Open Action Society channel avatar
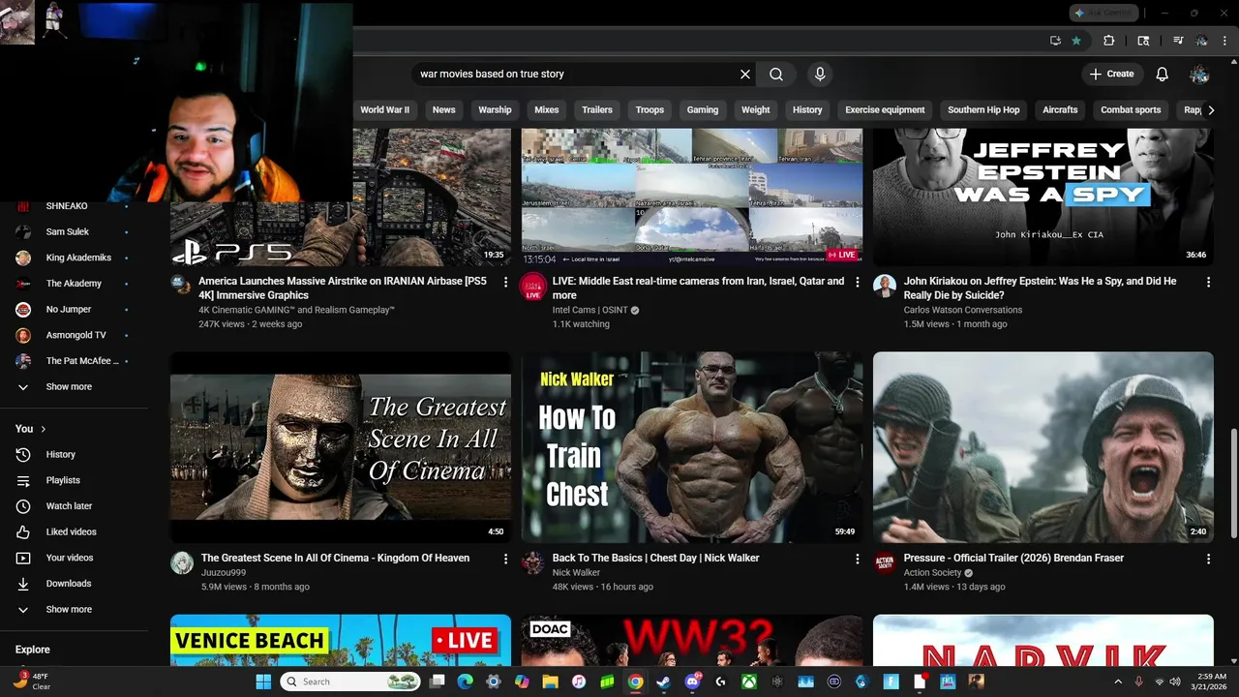This screenshot has height=697, width=1239. pos(885,562)
